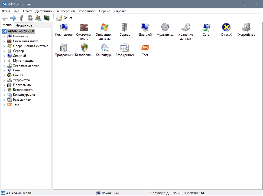Click AIDA64 v6.20.5300 in status bar
Screen dimensions: 263x196
tap(17, 193)
